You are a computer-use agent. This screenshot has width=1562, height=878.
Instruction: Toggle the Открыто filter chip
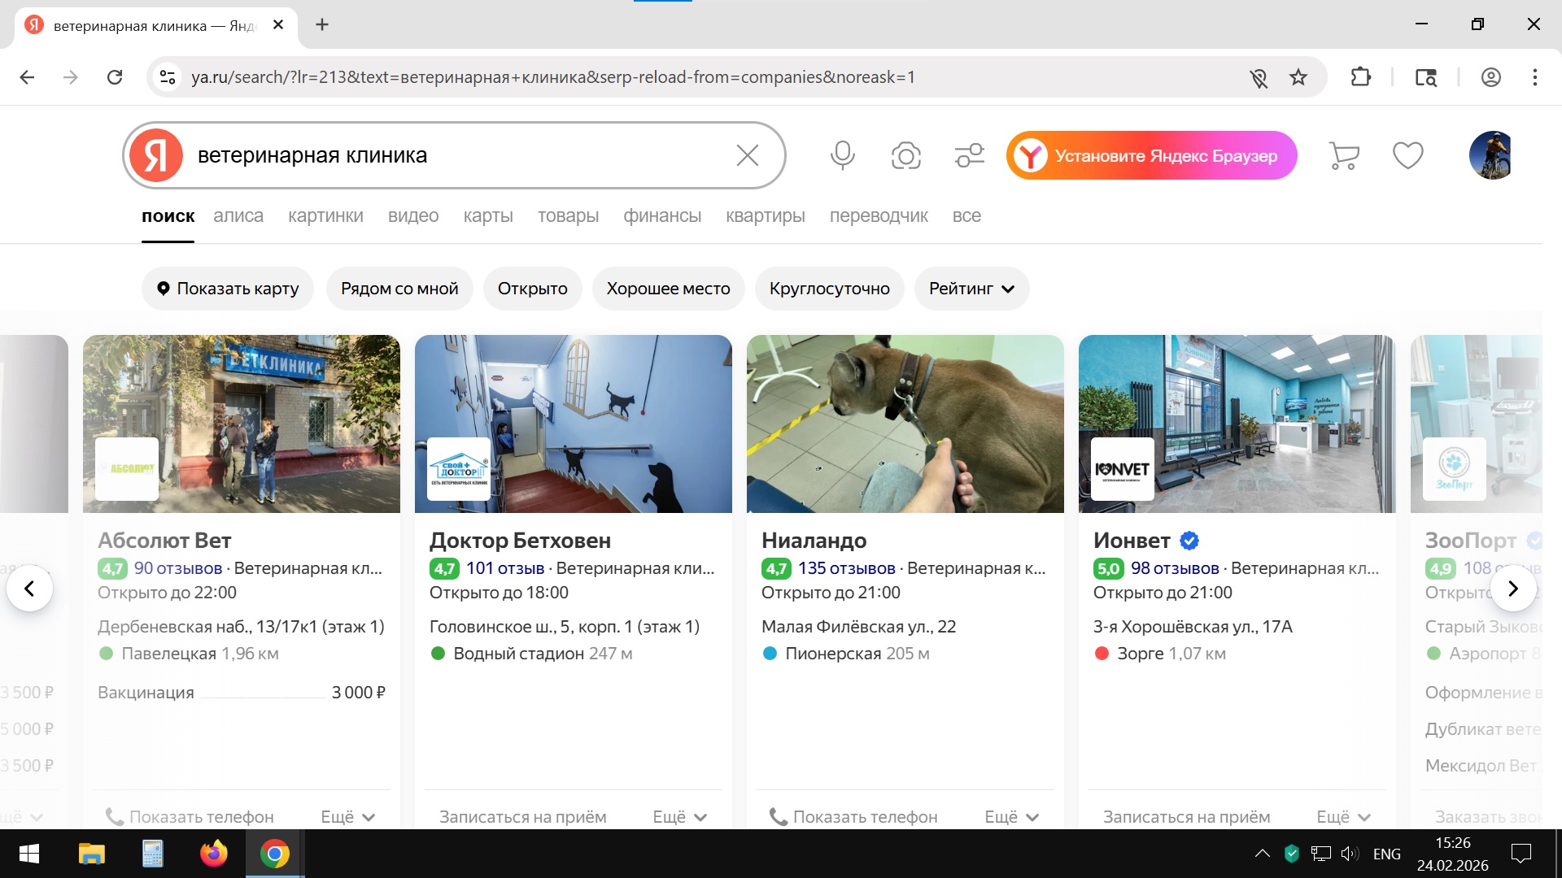coord(532,289)
